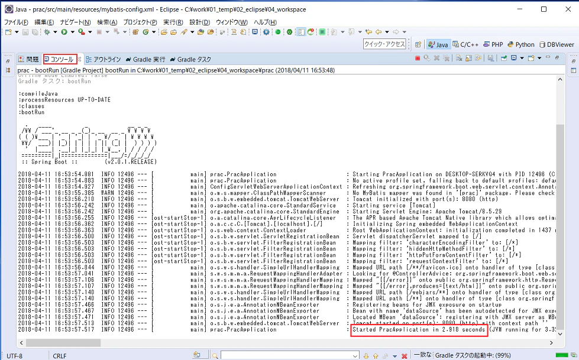Expand the Display Selected Console dropdown
The image size is (579, 360).
522,58
